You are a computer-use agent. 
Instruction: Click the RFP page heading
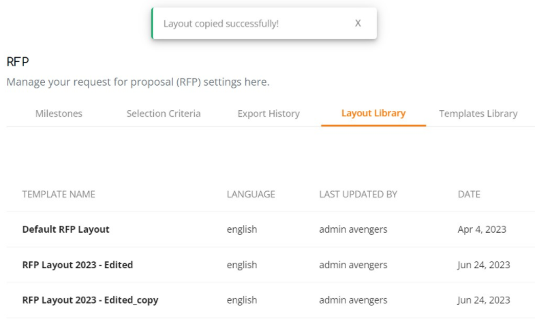[x=18, y=62]
